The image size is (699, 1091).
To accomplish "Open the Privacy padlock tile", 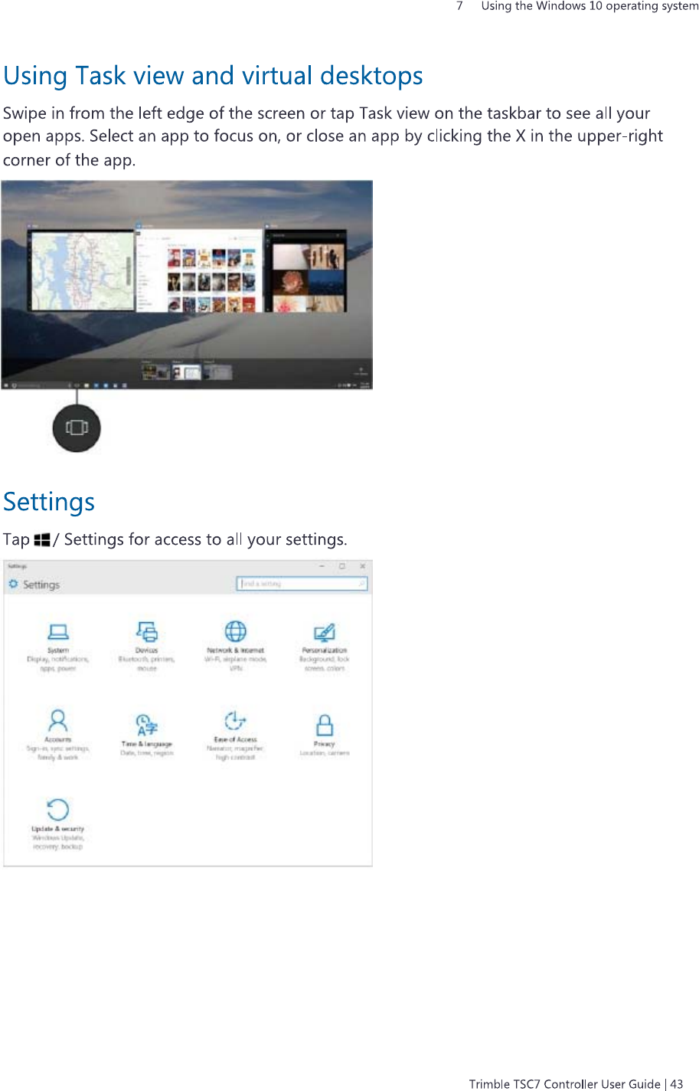I will (x=325, y=735).
